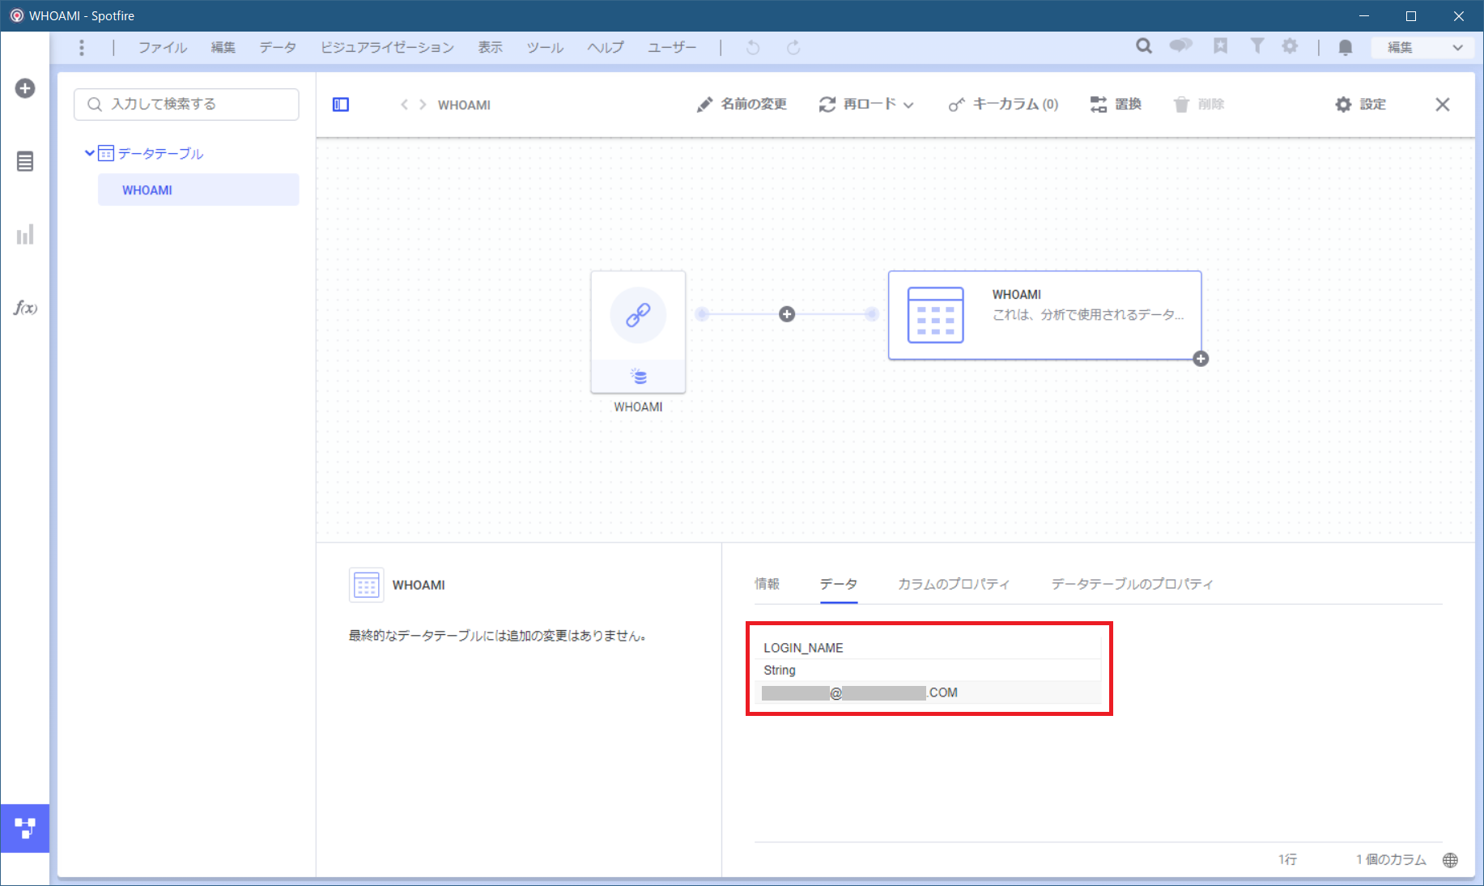
Task: Click the 削除 button
Action: click(x=1199, y=104)
